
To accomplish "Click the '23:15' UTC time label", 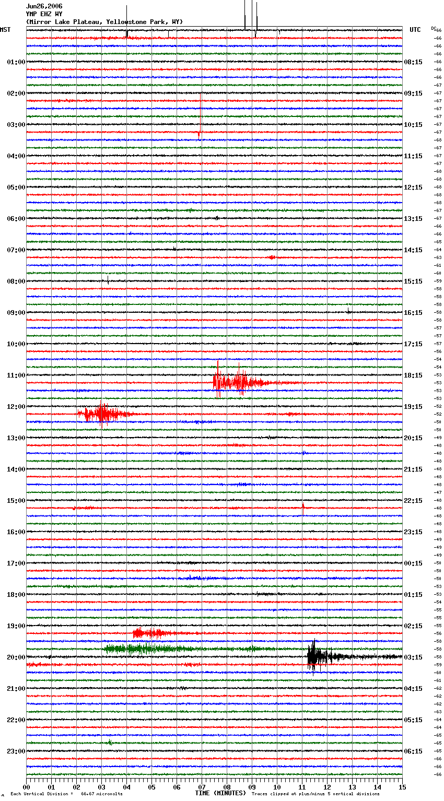I will (413, 532).
